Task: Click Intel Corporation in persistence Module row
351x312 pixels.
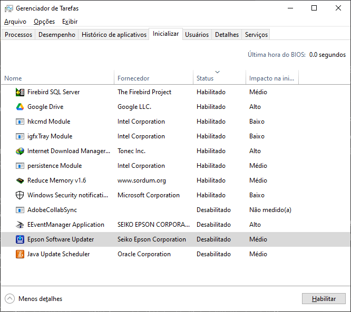Action: click(x=141, y=166)
